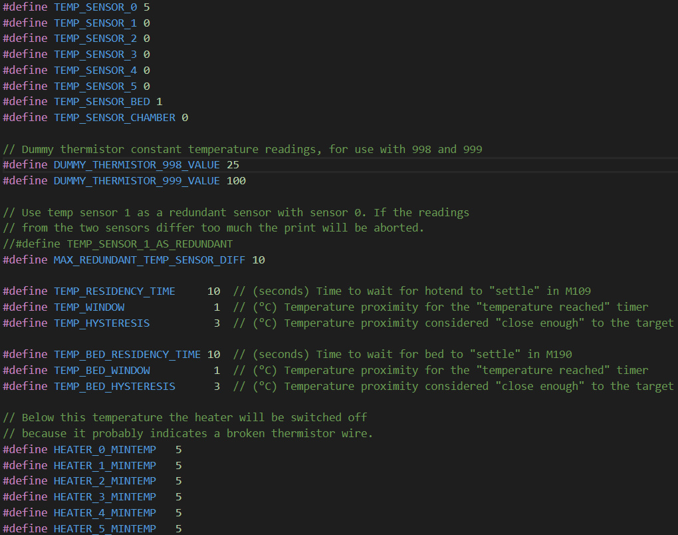The width and height of the screenshot is (678, 535).
Task: Click the HEATER_0_MINTEMP identifier
Action: [104, 450]
